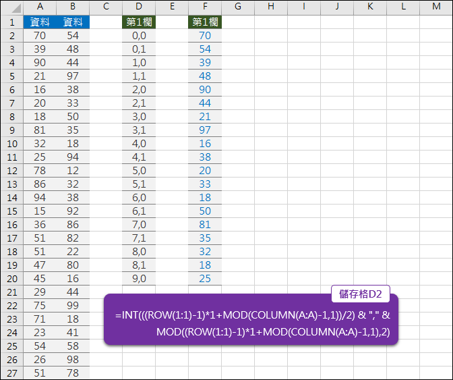Viewport: 453px width, 380px height.
Task: Click cell F15 with blue 50
Action: [205, 211]
